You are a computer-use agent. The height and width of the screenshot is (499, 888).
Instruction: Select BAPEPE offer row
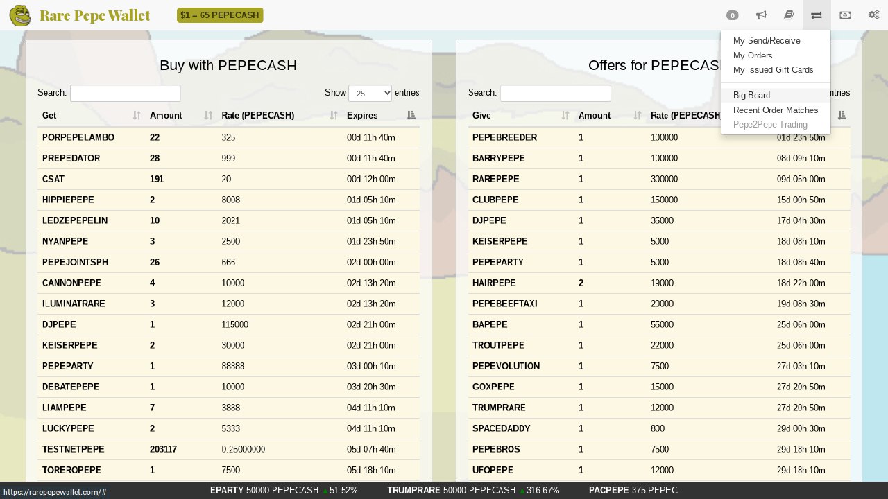pos(659,324)
